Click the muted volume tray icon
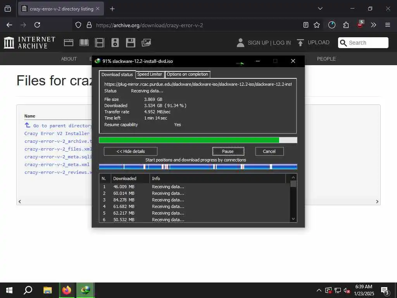397x298 pixels. click(x=347, y=291)
